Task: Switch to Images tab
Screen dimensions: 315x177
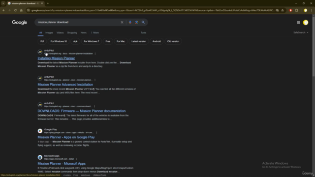Action: click(49, 33)
